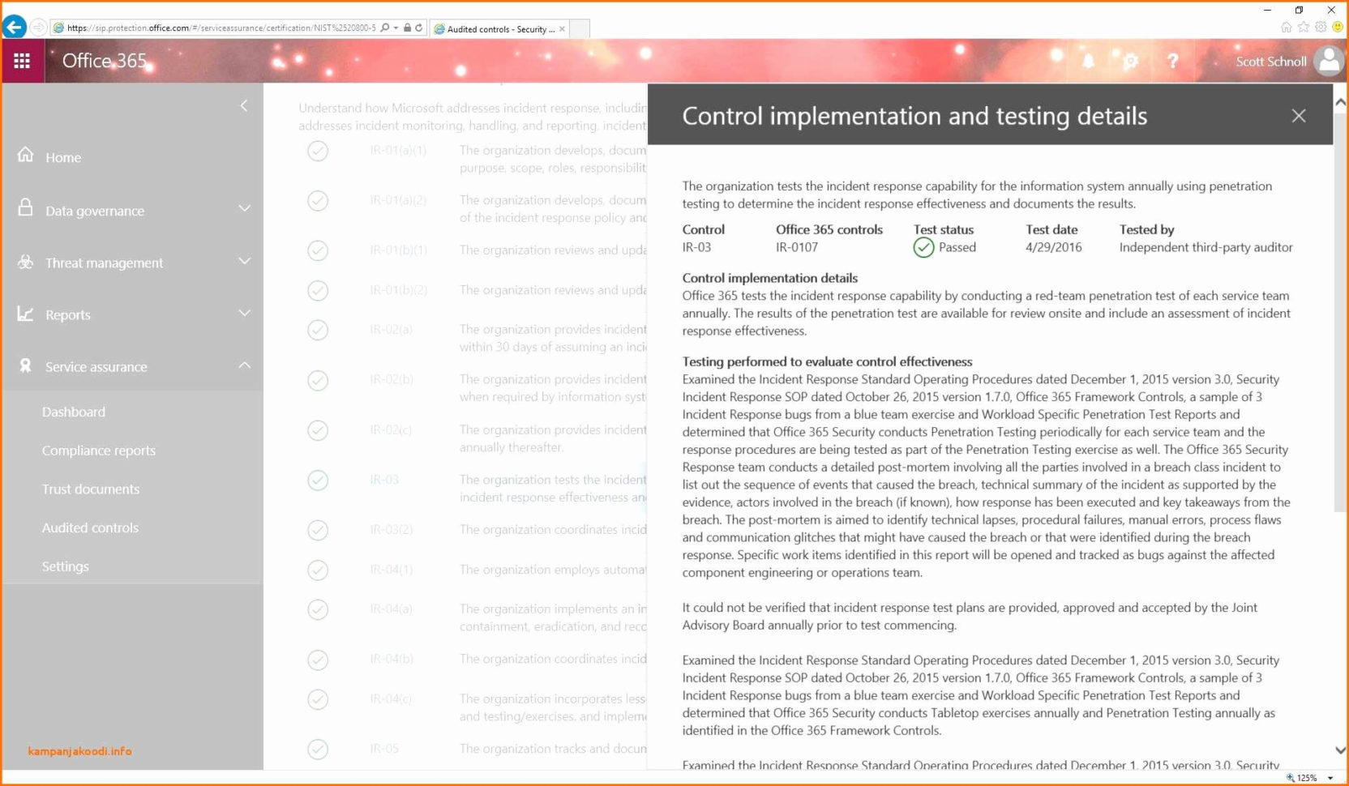Open the Office 365 app launcher waffle
The width and height of the screenshot is (1349, 786).
(x=22, y=61)
